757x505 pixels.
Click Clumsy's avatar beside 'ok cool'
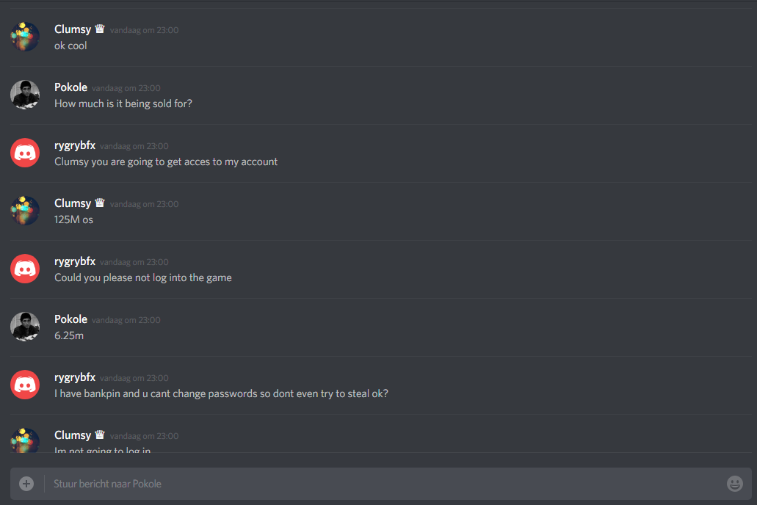coord(25,36)
